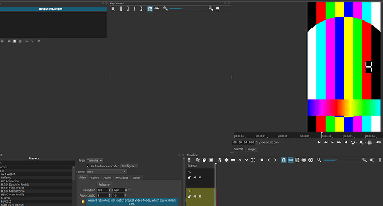The width and height of the screenshot is (383, 206).
Task: Set filter end with right bracket icon
Action: (x=128, y=8)
